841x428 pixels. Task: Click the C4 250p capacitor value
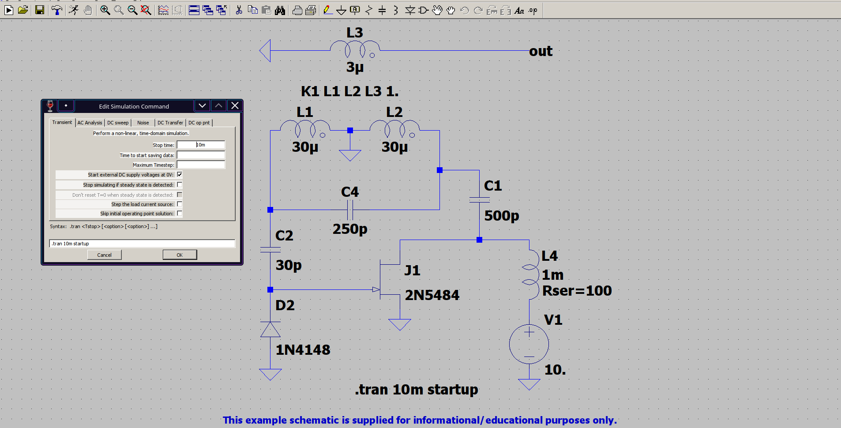[350, 229]
